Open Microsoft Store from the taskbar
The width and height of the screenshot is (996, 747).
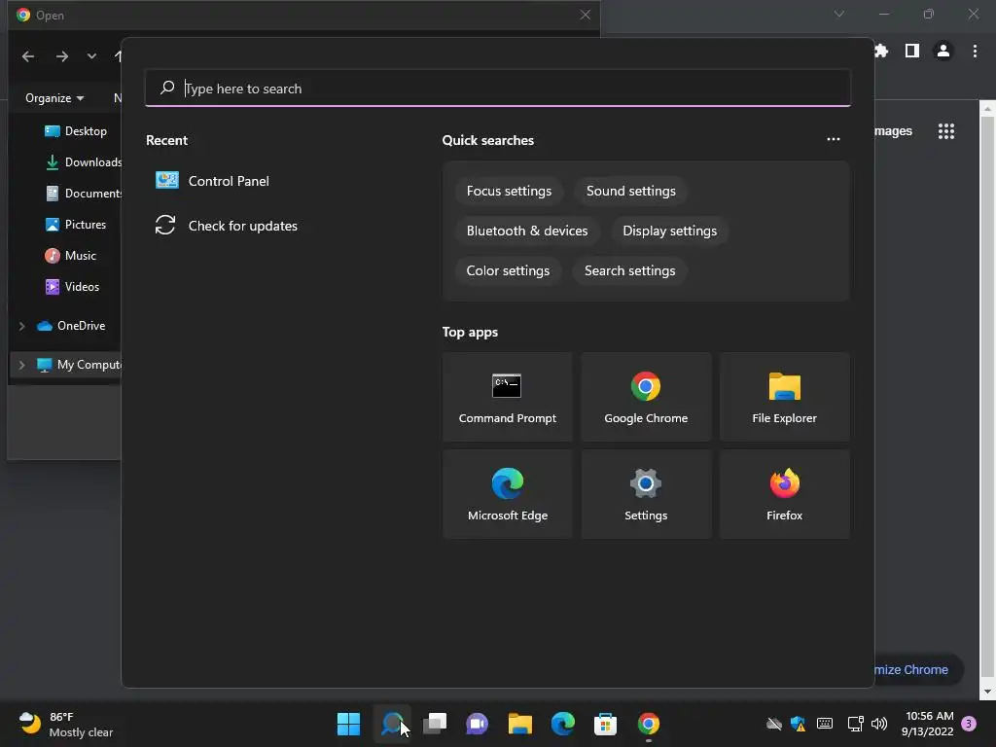605,724
